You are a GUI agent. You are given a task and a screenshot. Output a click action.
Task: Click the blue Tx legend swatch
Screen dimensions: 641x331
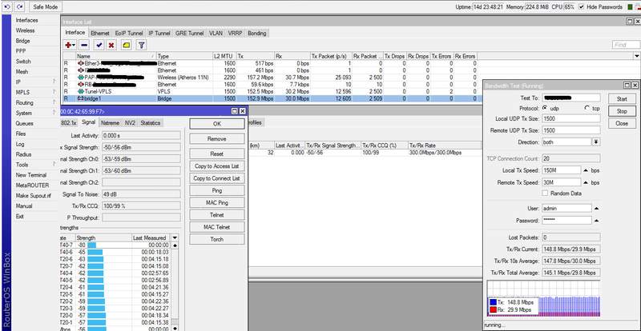(x=494, y=303)
